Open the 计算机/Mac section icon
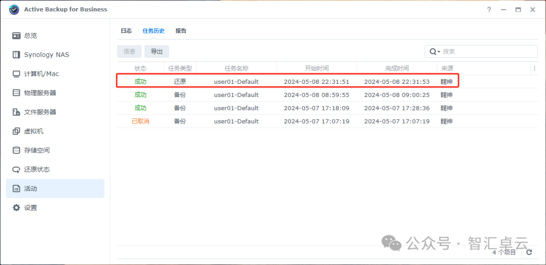The width and height of the screenshot is (546, 265). (16, 74)
